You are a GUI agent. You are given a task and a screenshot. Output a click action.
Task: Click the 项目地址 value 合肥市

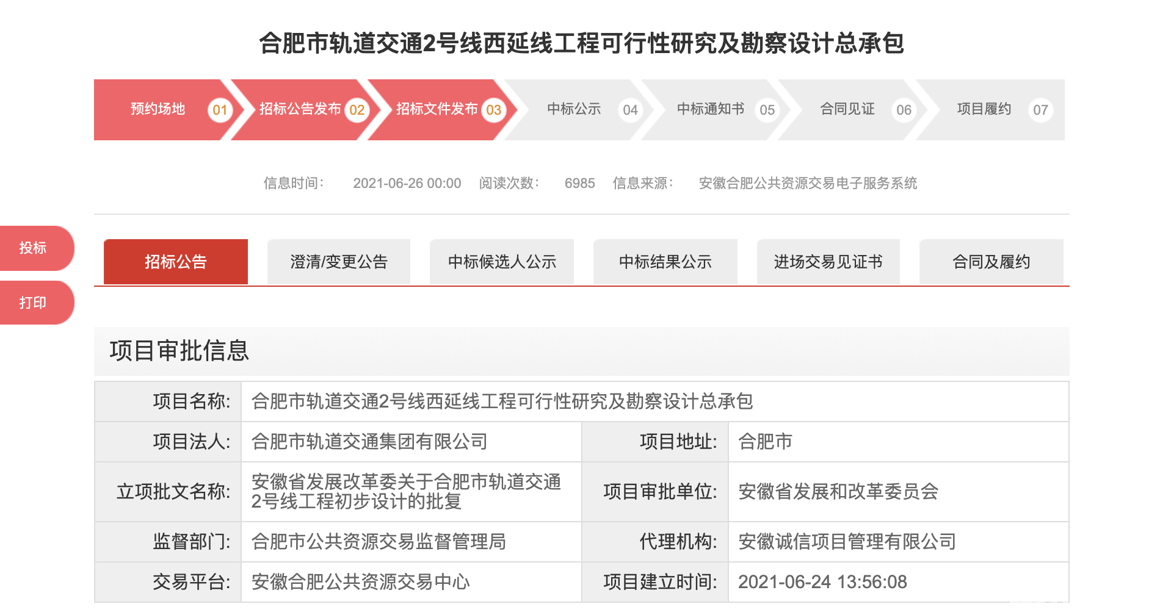click(x=899, y=442)
